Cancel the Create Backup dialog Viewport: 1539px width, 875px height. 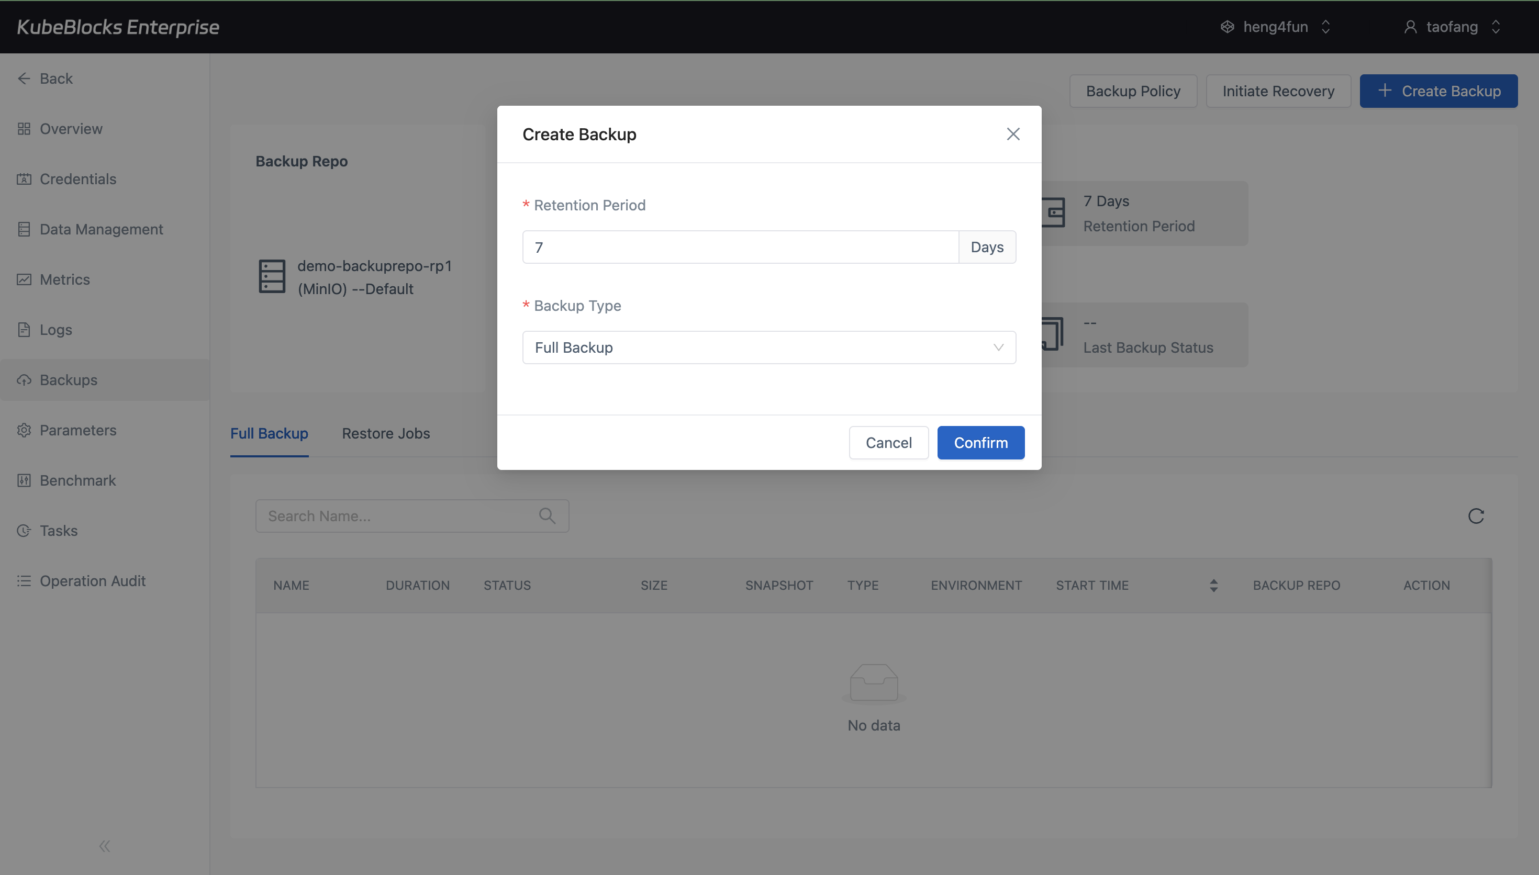click(x=888, y=442)
